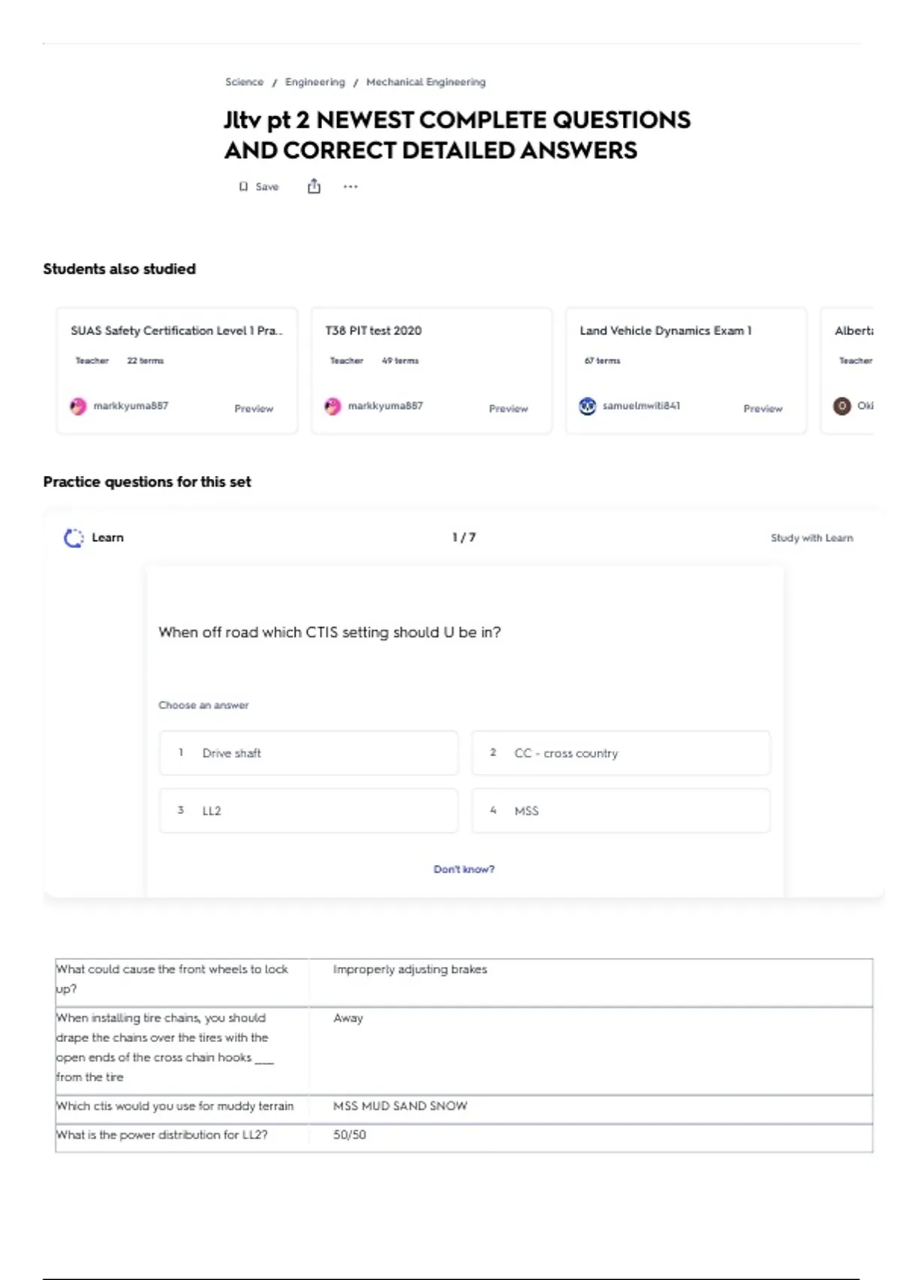The height and width of the screenshot is (1280, 903).
Task: Preview the Land Vehicle Dynamics Exam 1 set
Action: click(763, 408)
